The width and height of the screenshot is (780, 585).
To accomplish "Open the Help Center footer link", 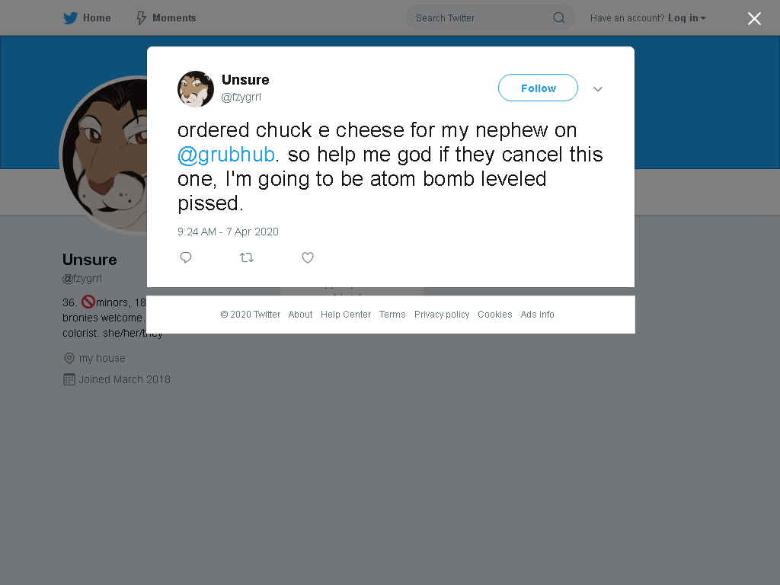I will tap(346, 315).
